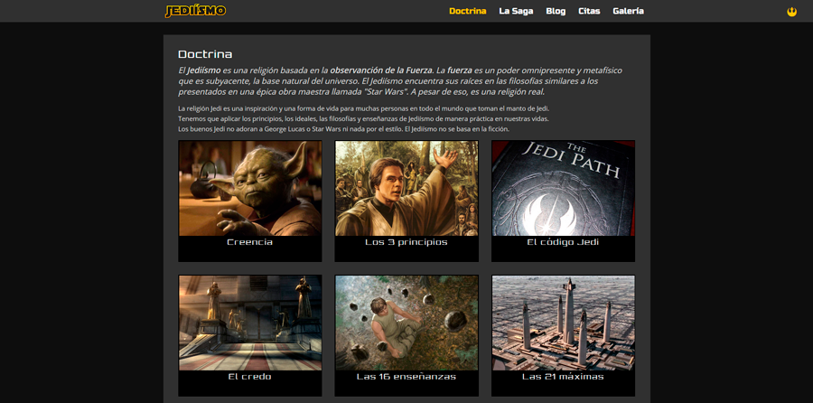Viewport: 813px width, 403px height.
Task: Go to La Saga section
Action: (x=516, y=11)
